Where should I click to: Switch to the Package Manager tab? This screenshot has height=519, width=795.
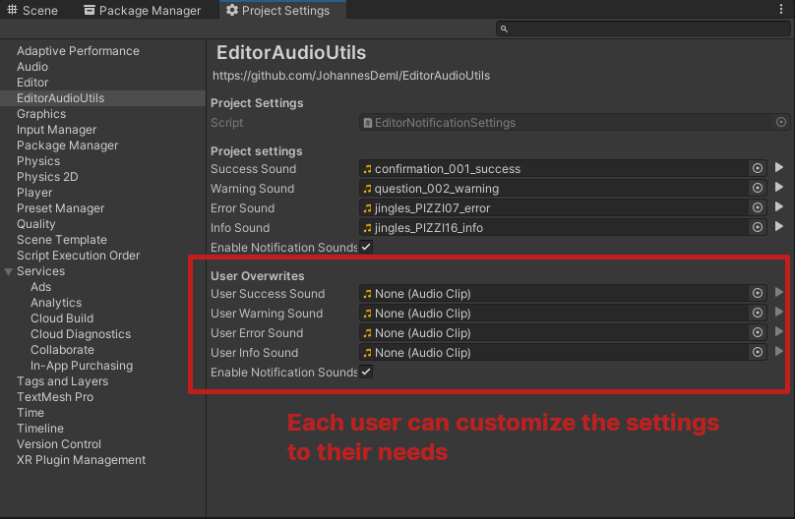point(143,10)
